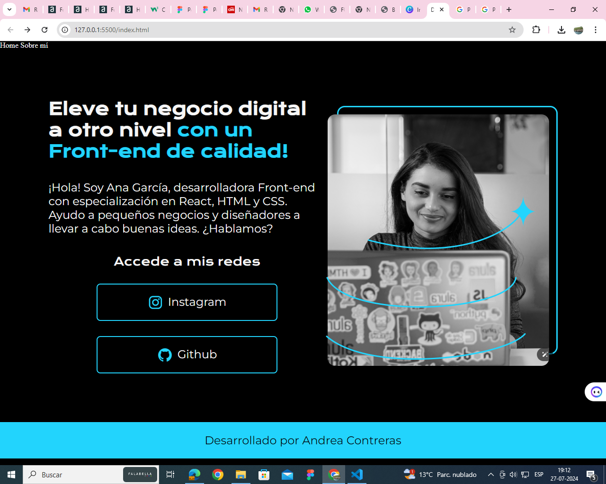The height and width of the screenshot is (484, 606).
Task: Open the Mail app in taskbar
Action: click(287, 475)
